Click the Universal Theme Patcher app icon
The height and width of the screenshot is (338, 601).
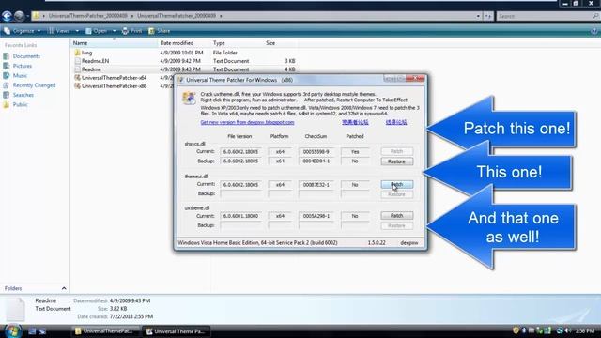pos(189,98)
